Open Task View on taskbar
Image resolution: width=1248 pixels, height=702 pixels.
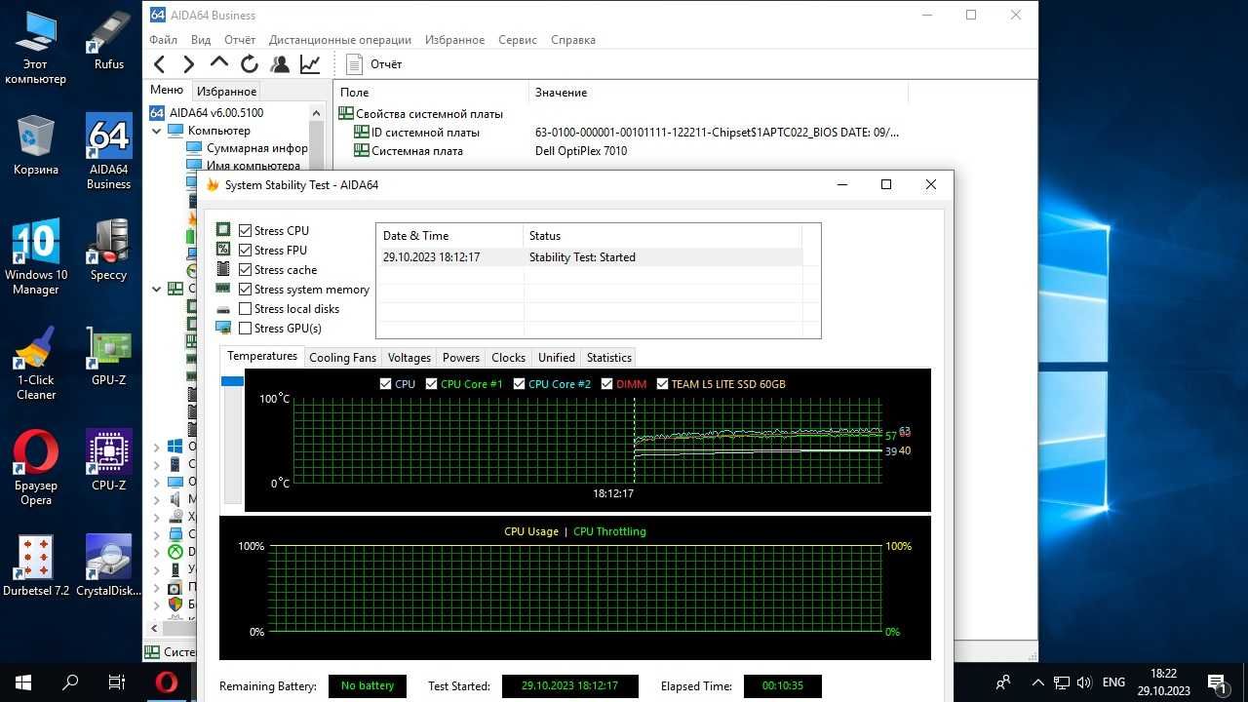click(x=117, y=682)
